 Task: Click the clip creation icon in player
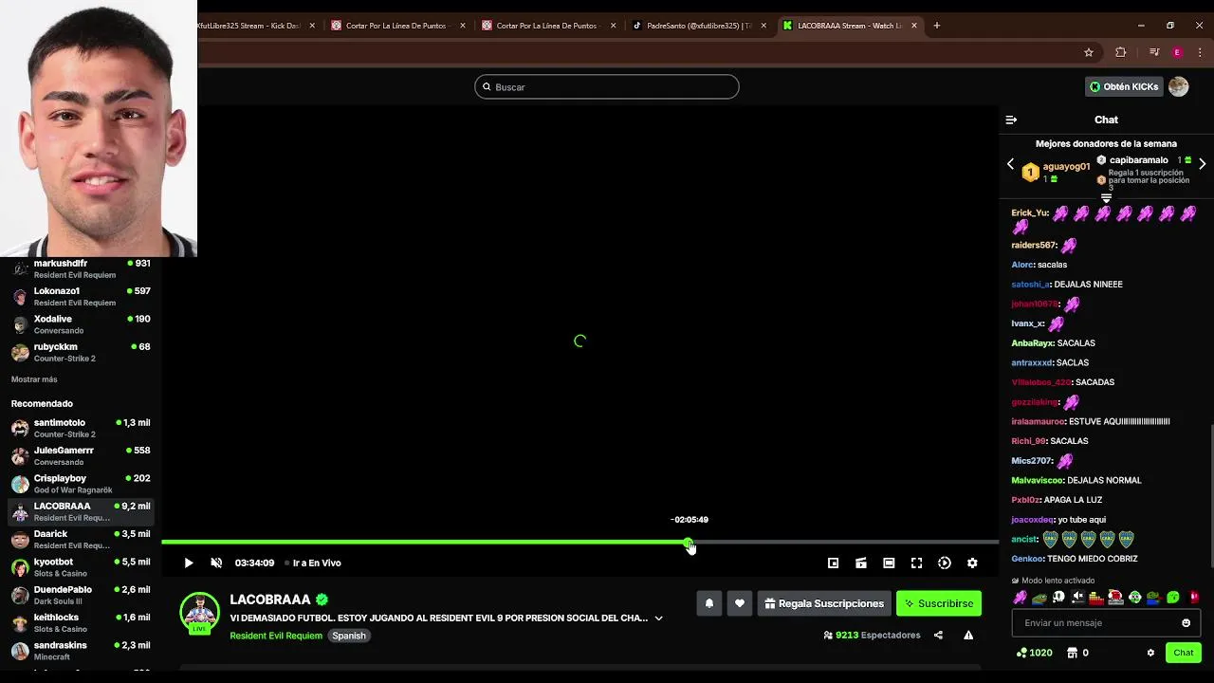(x=861, y=563)
